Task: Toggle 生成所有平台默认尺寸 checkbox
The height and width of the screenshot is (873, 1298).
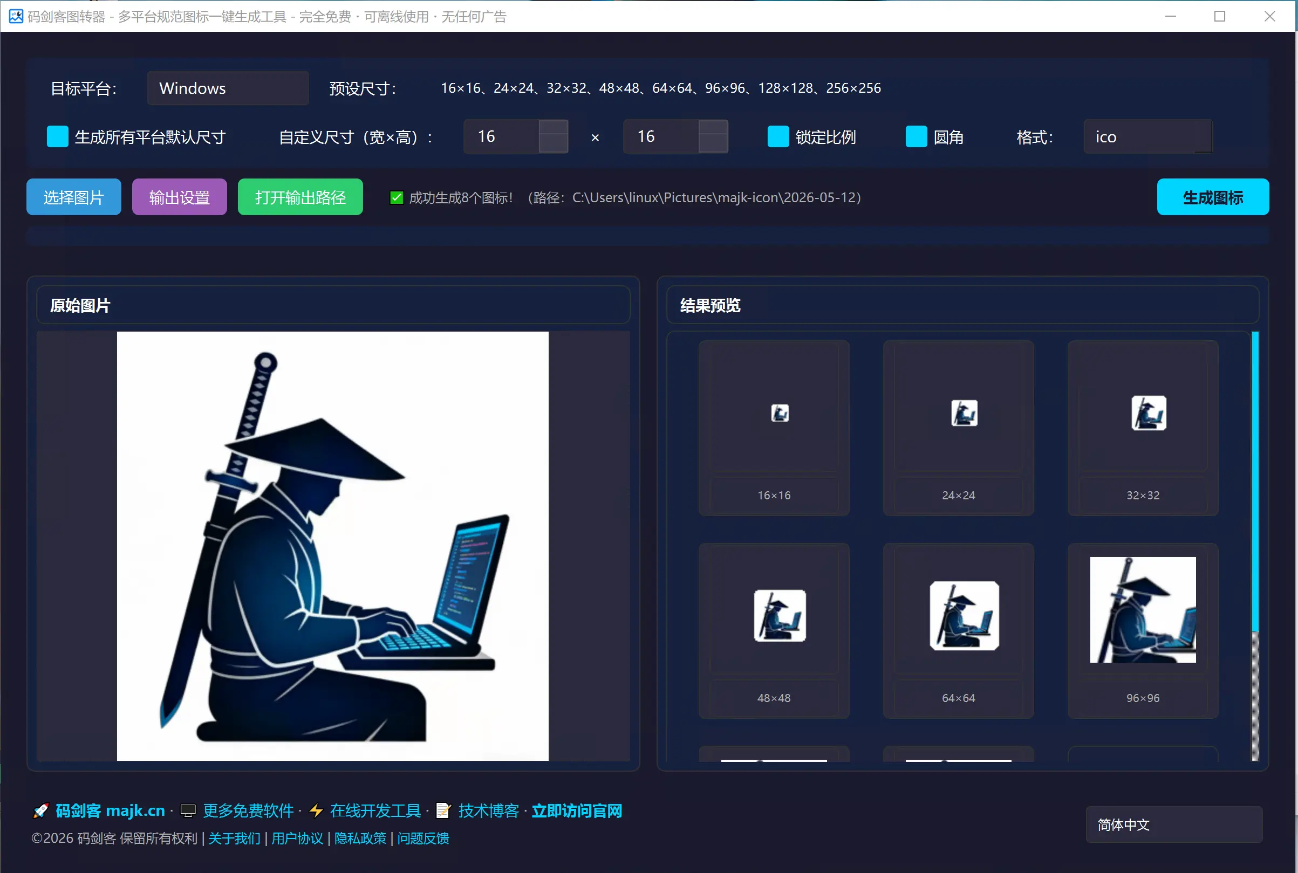Action: (x=57, y=136)
